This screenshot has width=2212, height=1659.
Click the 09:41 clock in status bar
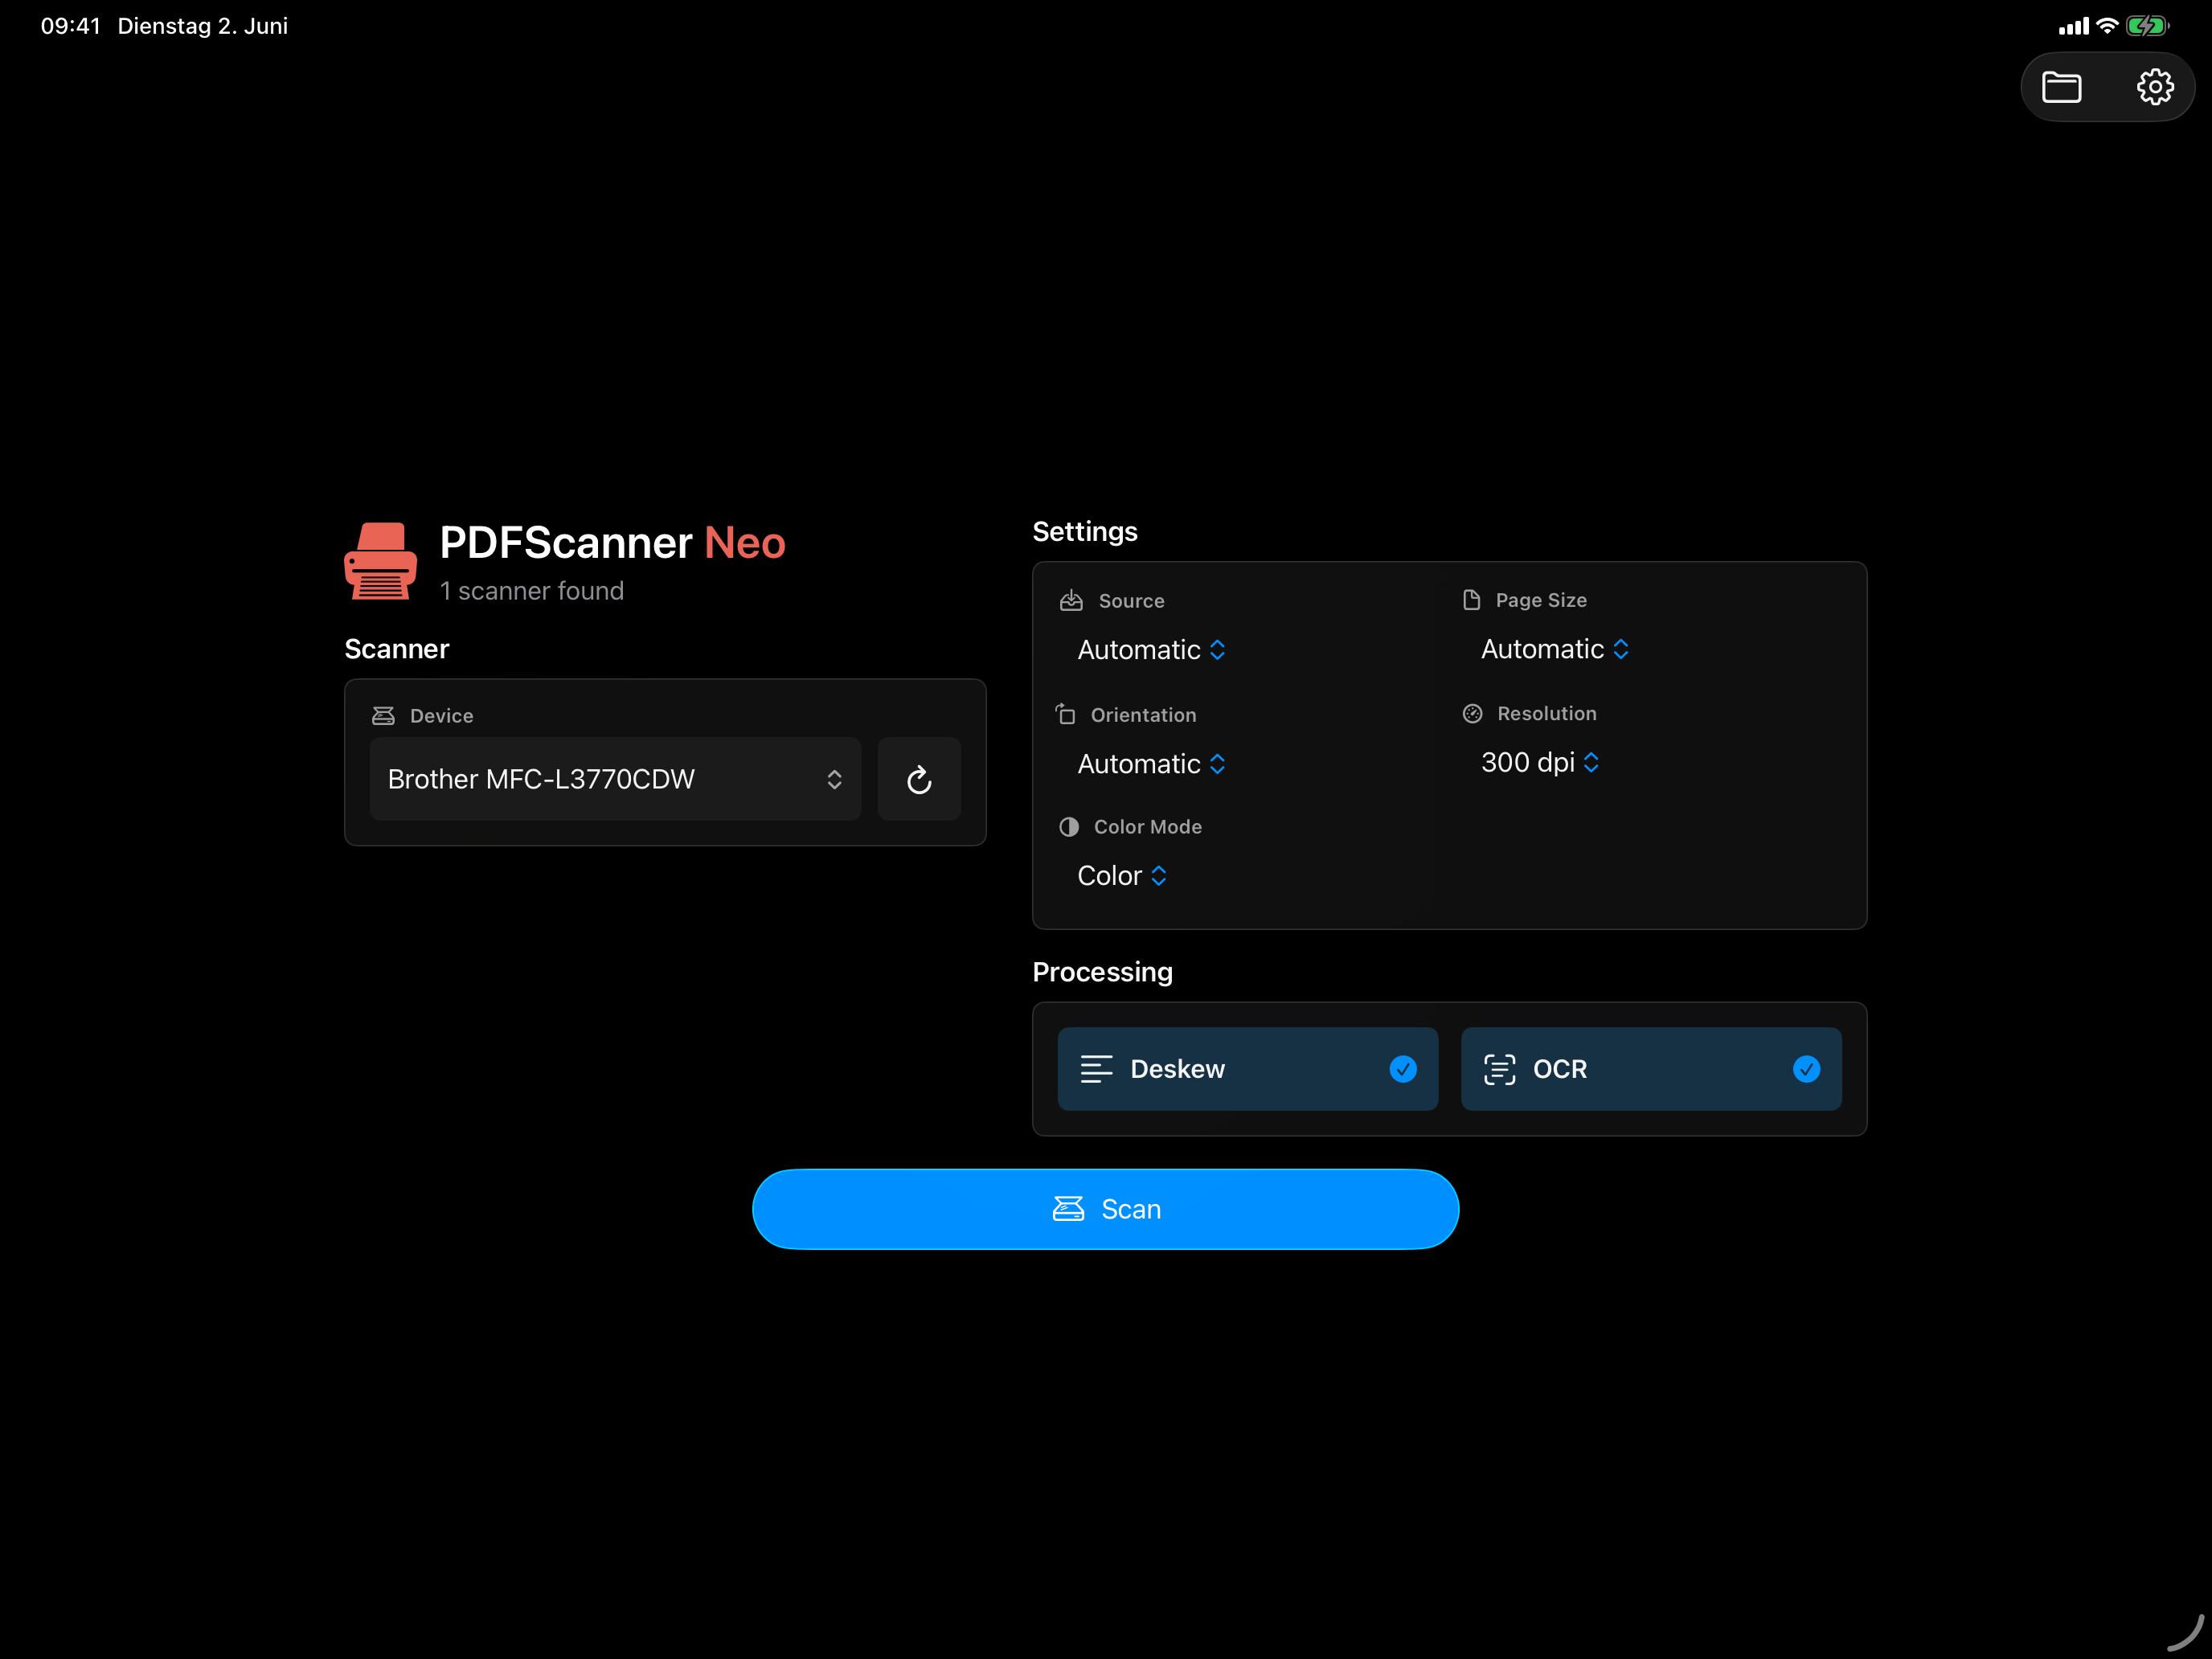click(70, 26)
